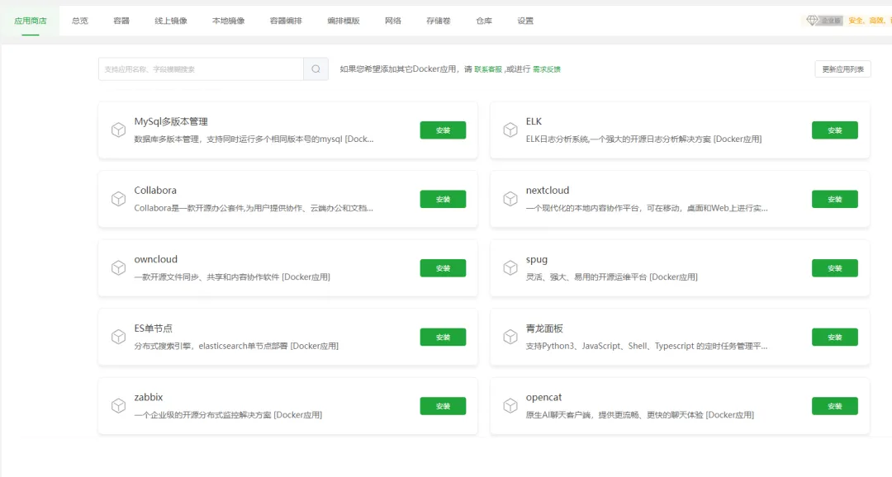The image size is (892, 477).
Task: Open the 容器编排 tab
Action: (x=286, y=21)
